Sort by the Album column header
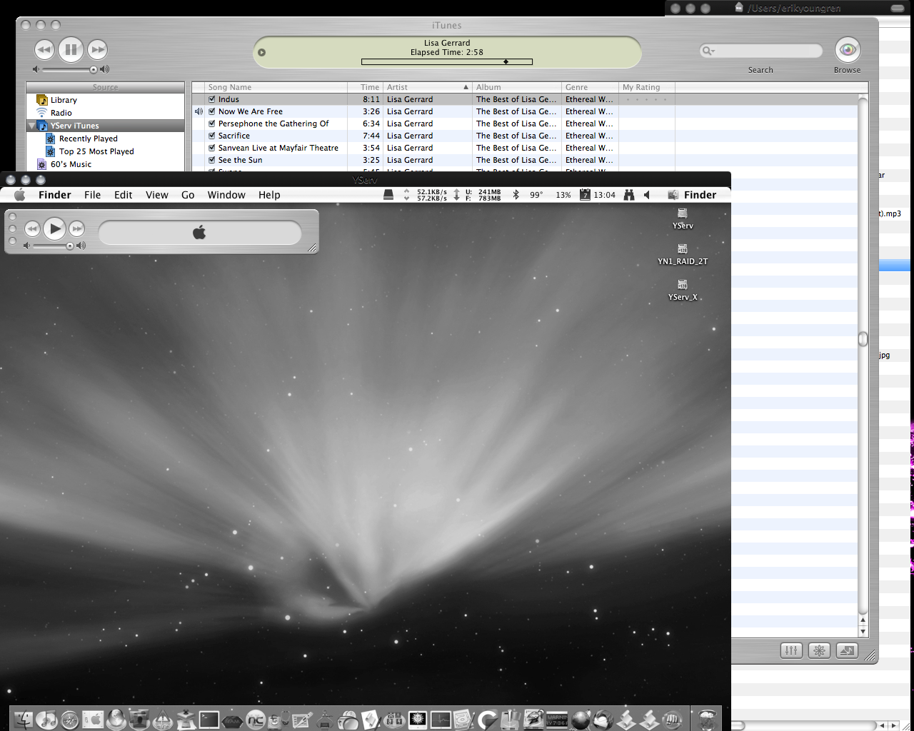This screenshot has height=731, width=914. (x=517, y=87)
